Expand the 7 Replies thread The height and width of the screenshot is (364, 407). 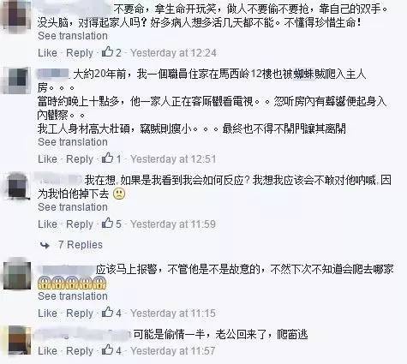tap(81, 245)
